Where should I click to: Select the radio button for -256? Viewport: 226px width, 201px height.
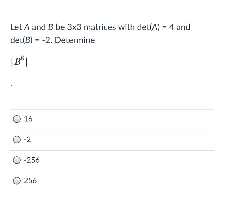click(17, 160)
